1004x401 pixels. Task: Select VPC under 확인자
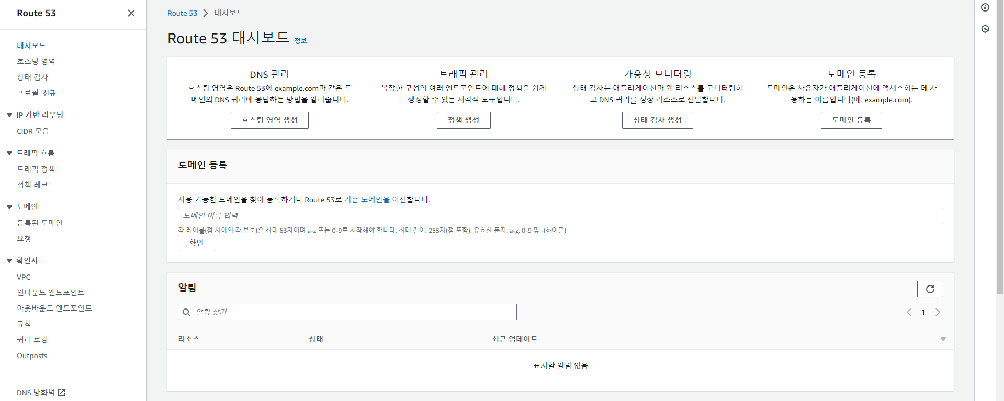tap(24, 277)
